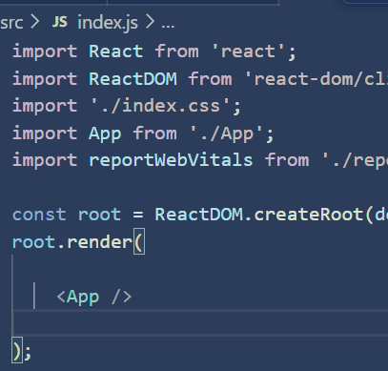This screenshot has width=388, height=371.
Task: Click the const keyword
Action: (x=39, y=215)
